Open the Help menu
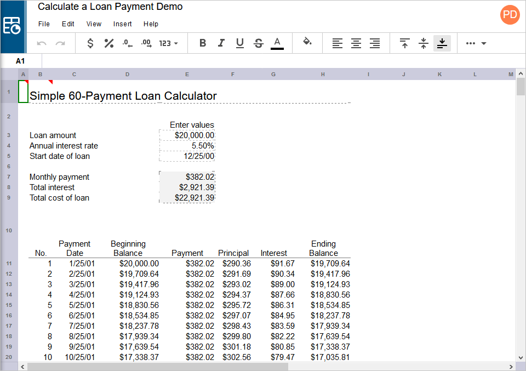The image size is (526, 371). (x=151, y=24)
